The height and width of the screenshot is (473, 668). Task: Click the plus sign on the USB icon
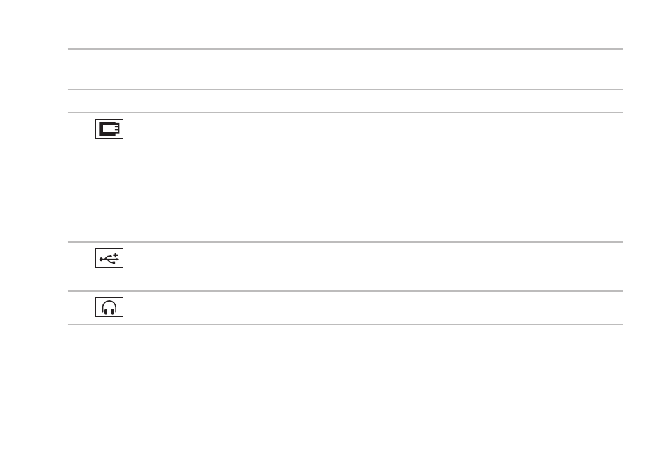click(x=116, y=255)
